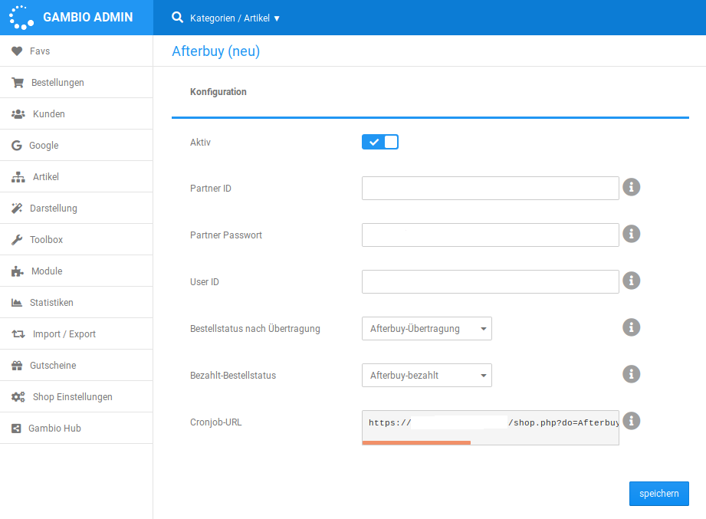Screen dimensions: 706x519
Task: Open the Bestellungen menu
Action: [57, 83]
